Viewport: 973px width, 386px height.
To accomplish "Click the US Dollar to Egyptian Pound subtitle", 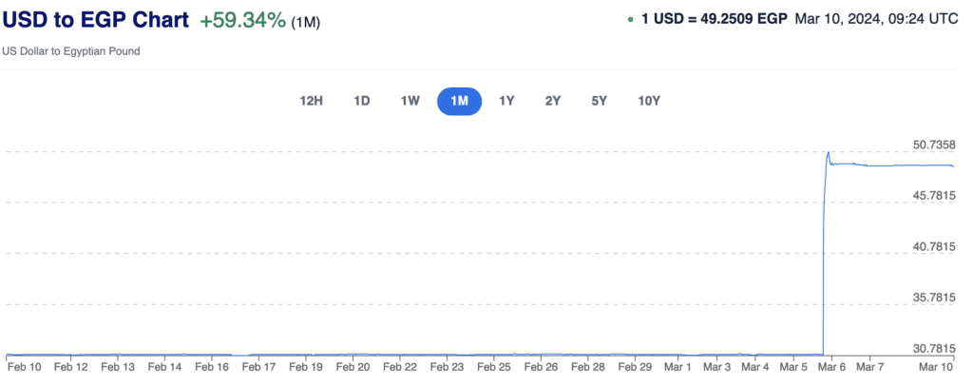I will pos(71,50).
